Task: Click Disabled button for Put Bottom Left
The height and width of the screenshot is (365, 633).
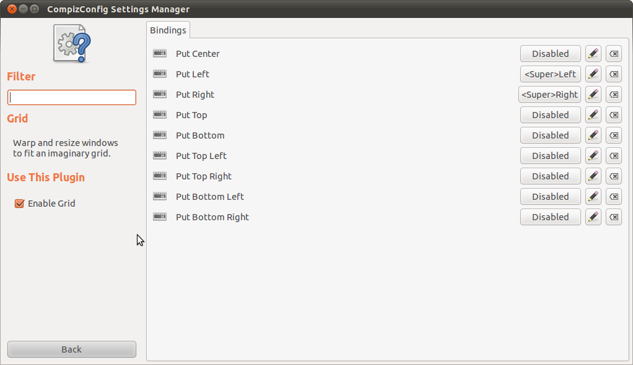Action: pos(550,197)
